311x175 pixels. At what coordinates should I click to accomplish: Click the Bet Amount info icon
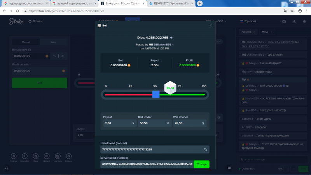[x=30, y=50]
